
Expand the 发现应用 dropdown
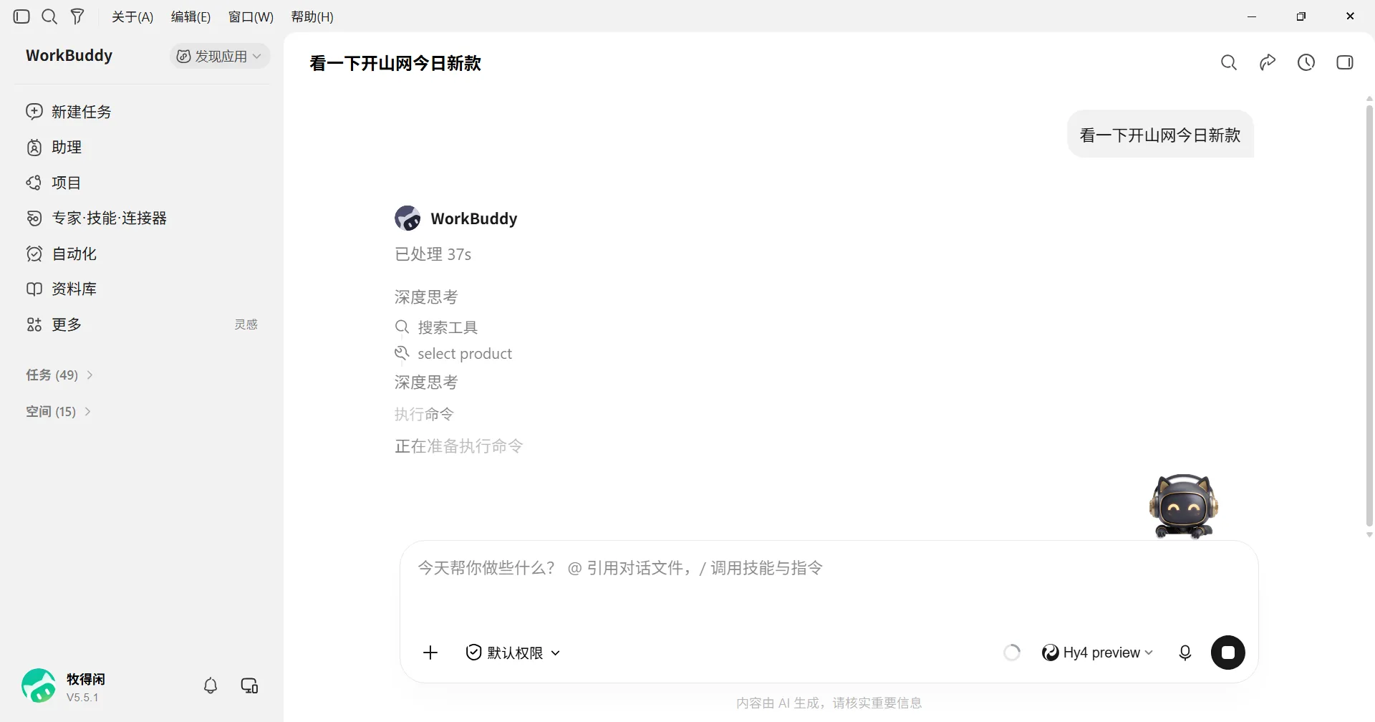click(220, 56)
